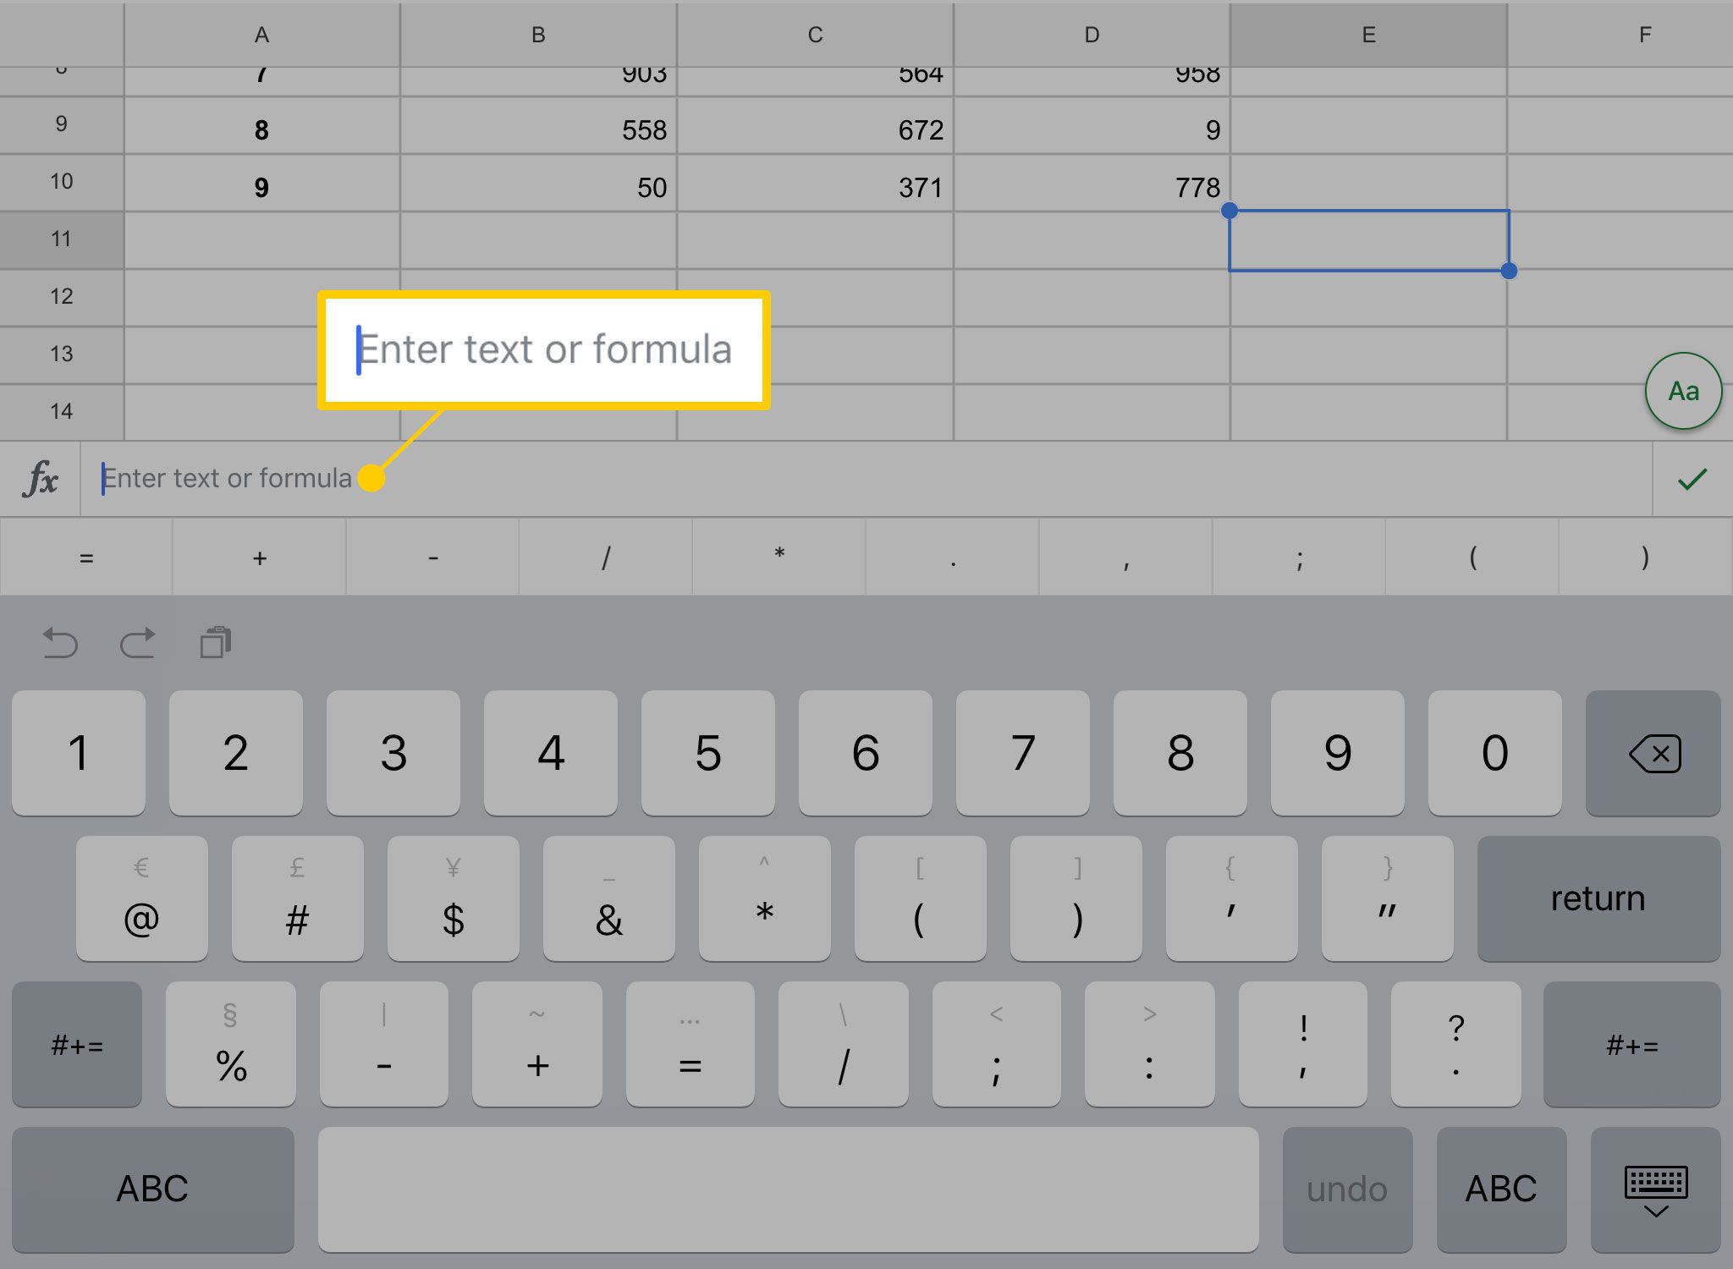Select column C header
1733x1269 pixels.
coord(815,35)
